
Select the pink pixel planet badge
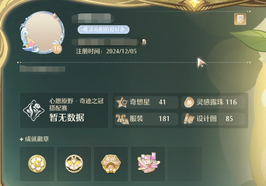tap(149, 163)
